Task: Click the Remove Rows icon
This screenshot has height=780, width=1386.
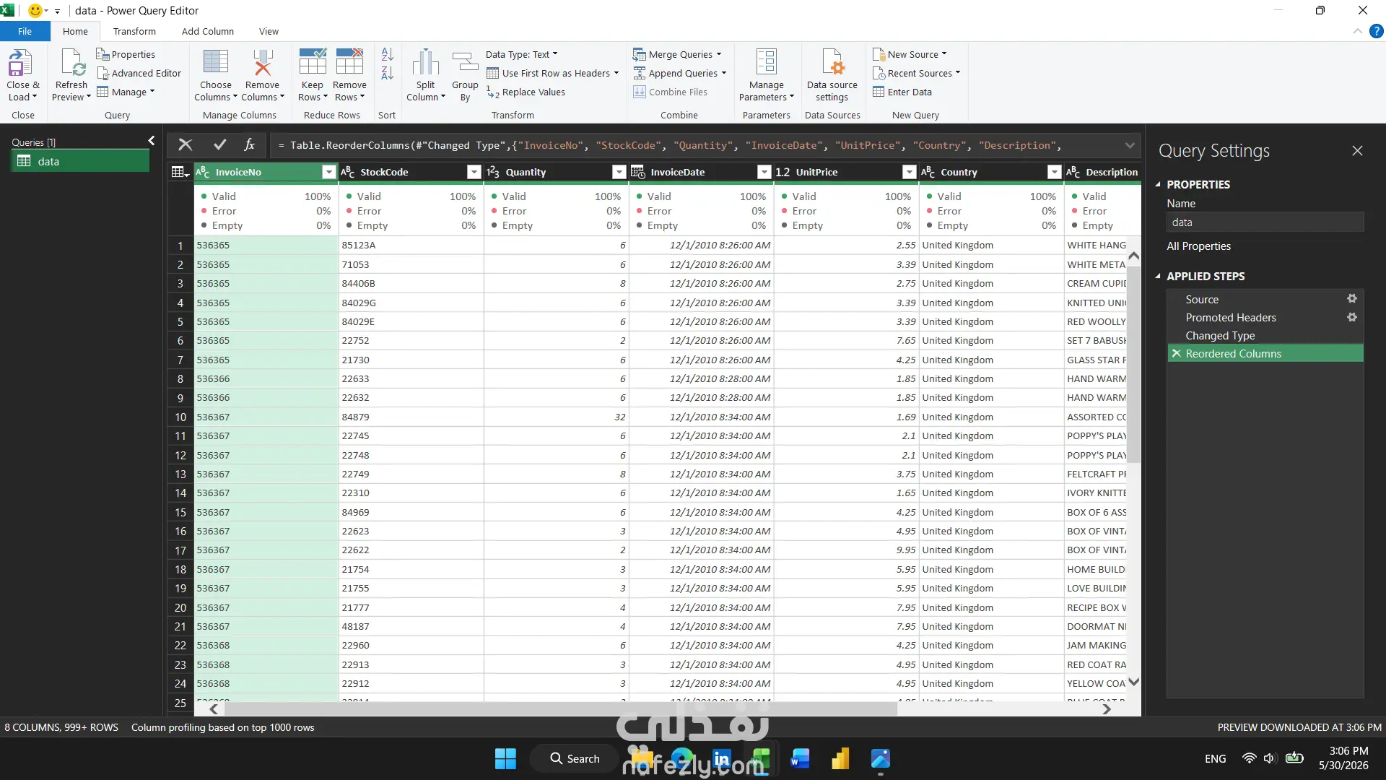Action: point(350,62)
